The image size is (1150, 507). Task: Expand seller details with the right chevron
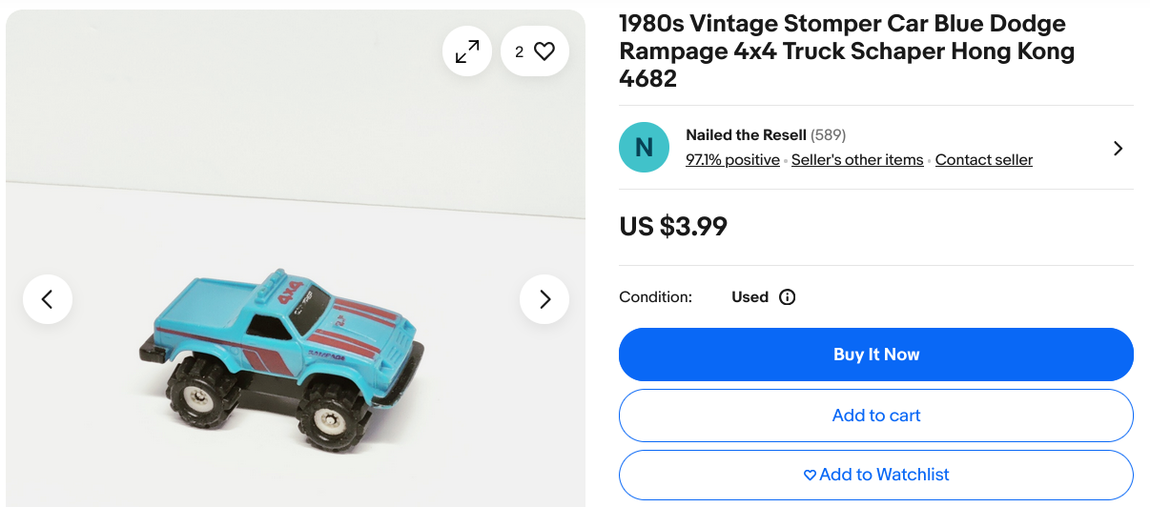coord(1119,149)
